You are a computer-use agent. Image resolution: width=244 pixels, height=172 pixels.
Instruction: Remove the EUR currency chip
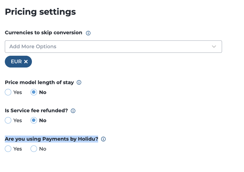pos(26,62)
